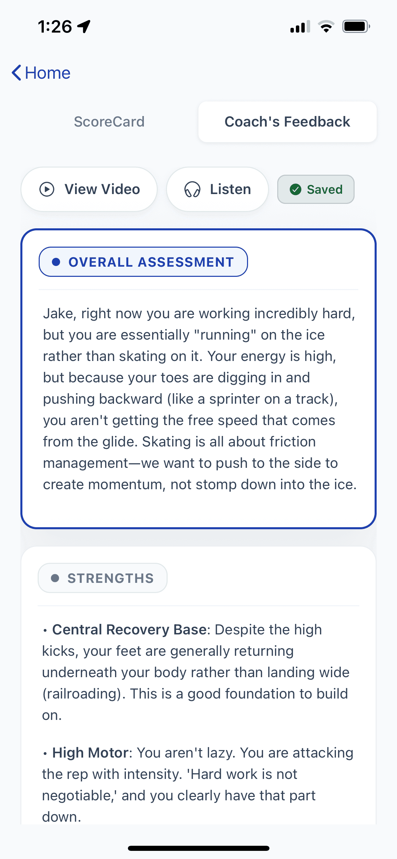Tap the headphones icon beside Listen
This screenshot has width=397, height=859.
(x=193, y=189)
